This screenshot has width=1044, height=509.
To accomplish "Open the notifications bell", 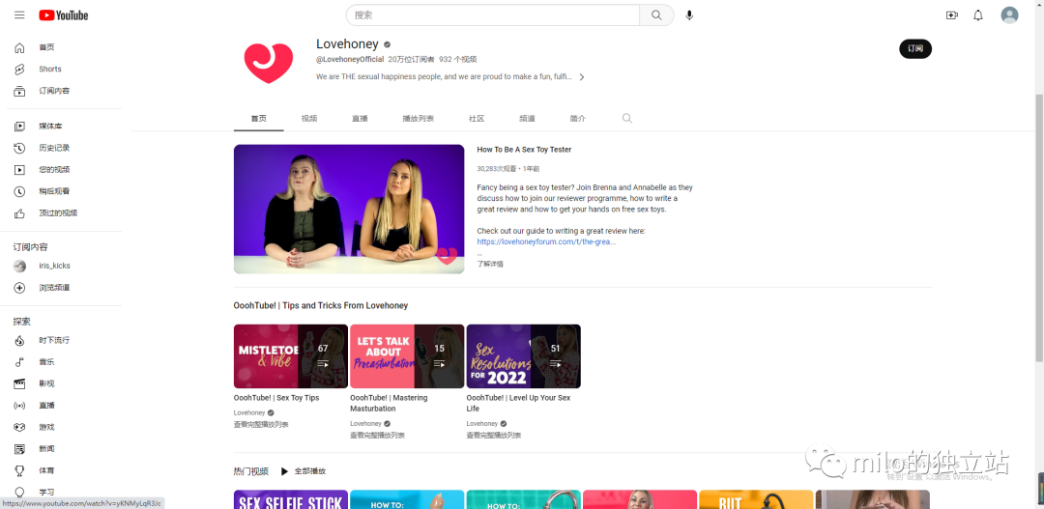I will click(978, 15).
